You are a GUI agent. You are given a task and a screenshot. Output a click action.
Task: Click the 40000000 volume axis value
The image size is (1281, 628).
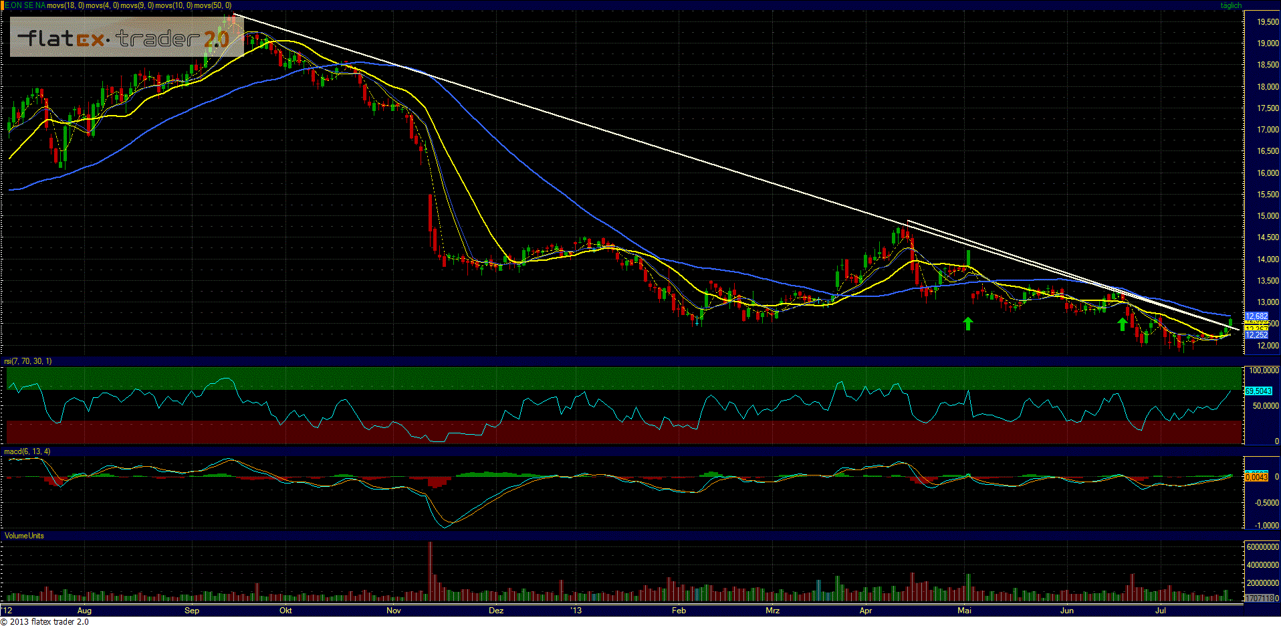click(1262, 565)
